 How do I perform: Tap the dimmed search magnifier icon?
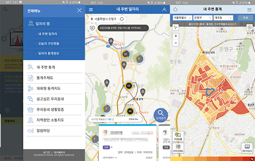point(6,9)
